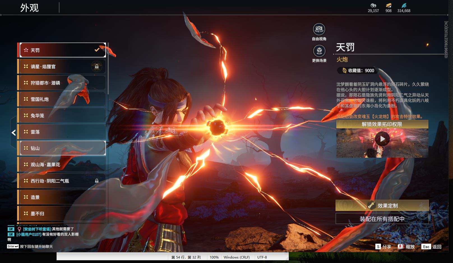Click 装配在所有搭配中 to equip everywhere
Viewport: 453px width, 263px height.
click(x=382, y=219)
